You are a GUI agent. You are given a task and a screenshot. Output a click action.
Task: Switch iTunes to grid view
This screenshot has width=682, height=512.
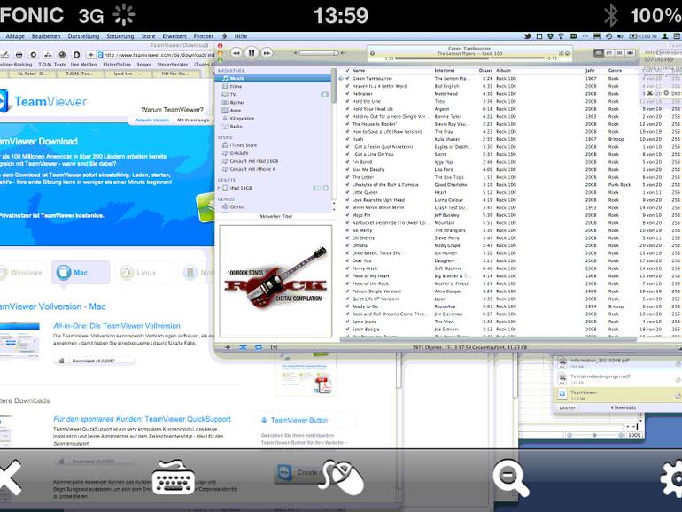(x=620, y=52)
